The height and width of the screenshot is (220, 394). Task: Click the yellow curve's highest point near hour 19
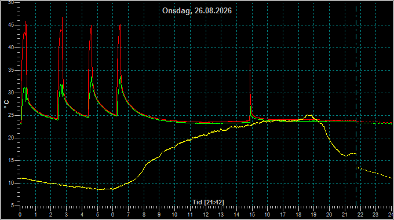pos(309,115)
